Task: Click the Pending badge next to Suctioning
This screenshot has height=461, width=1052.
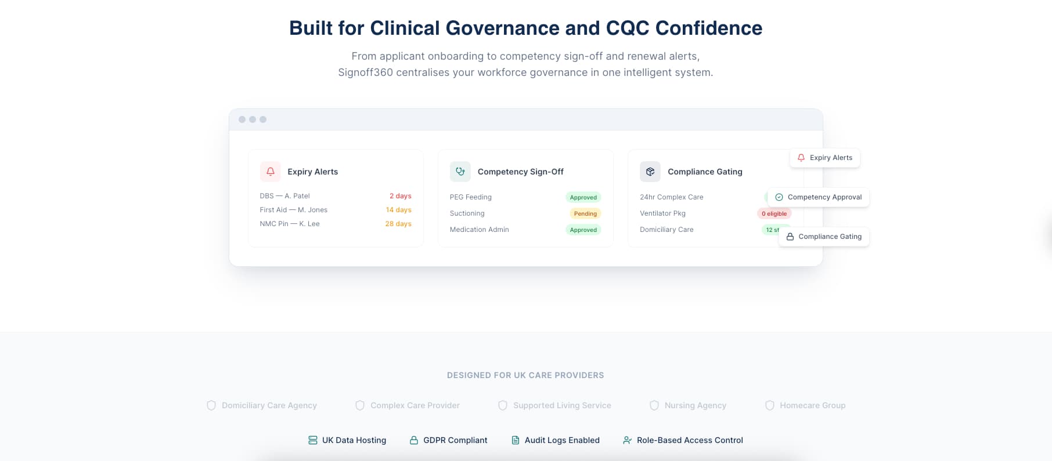Action: coord(585,213)
